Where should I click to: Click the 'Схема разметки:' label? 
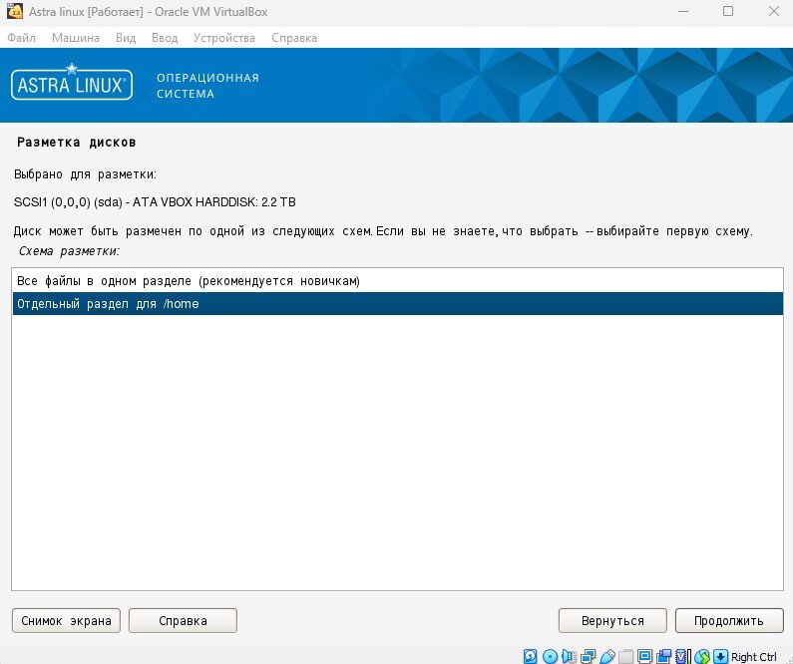(69, 251)
